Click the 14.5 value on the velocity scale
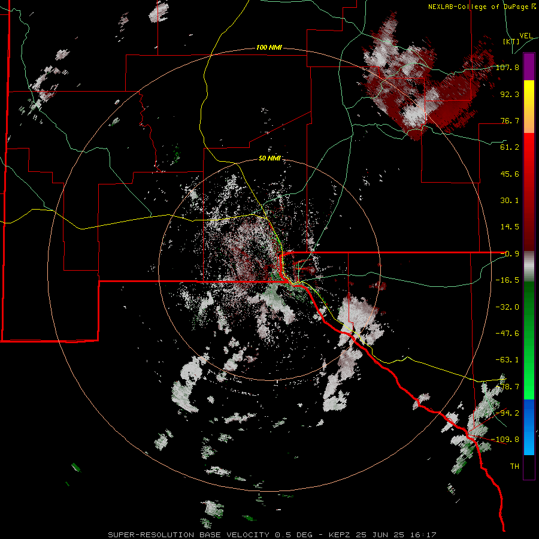The height and width of the screenshot is (539, 539). click(510, 227)
